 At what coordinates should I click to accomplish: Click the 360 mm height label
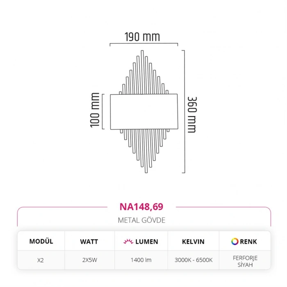(191, 114)
